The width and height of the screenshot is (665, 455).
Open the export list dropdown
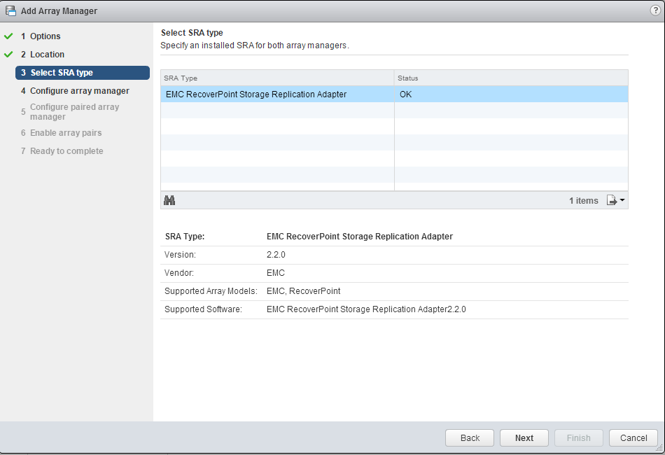(615, 201)
